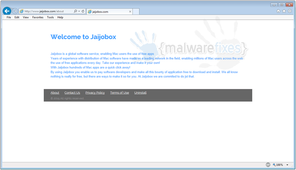This screenshot has height=170, width=296.
Task: Maximize the browser window
Action: (281, 5)
